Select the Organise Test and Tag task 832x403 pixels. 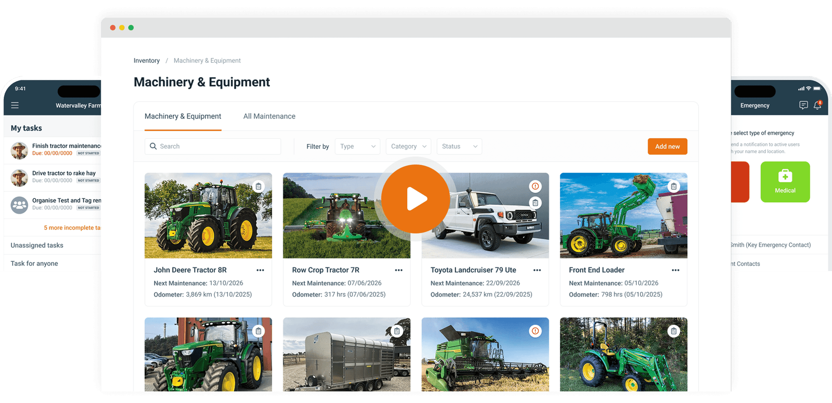(x=53, y=205)
